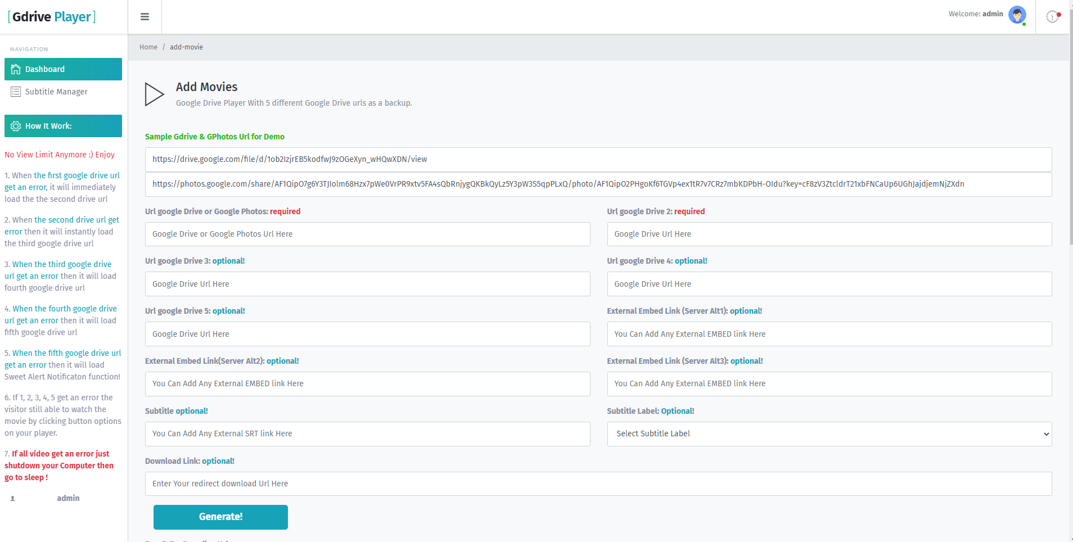Click the Subtitle Manager list icon
This screenshot has width=1073, height=542.
pos(16,92)
